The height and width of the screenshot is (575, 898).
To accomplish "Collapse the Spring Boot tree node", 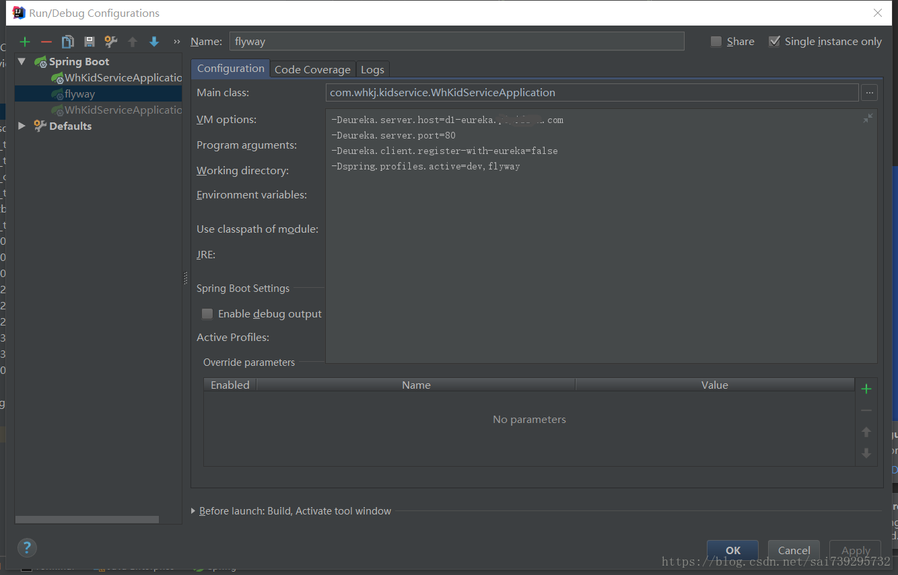I will pos(22,61).
